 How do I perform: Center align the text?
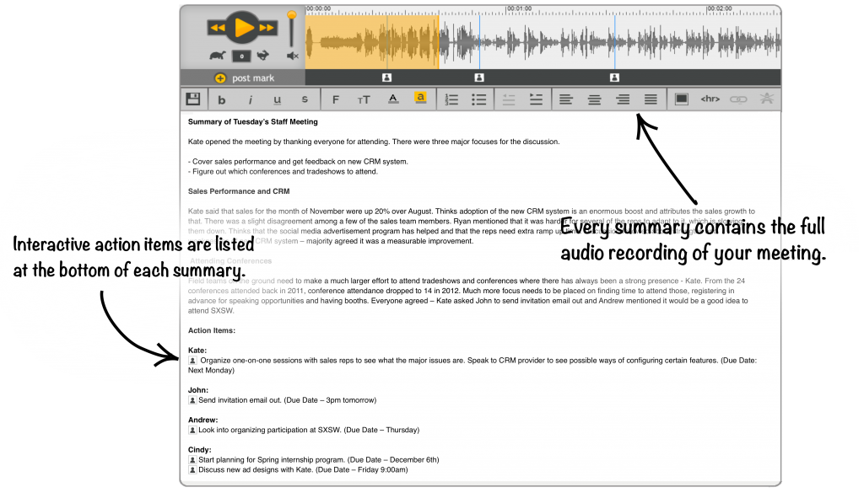click(595, 99)
